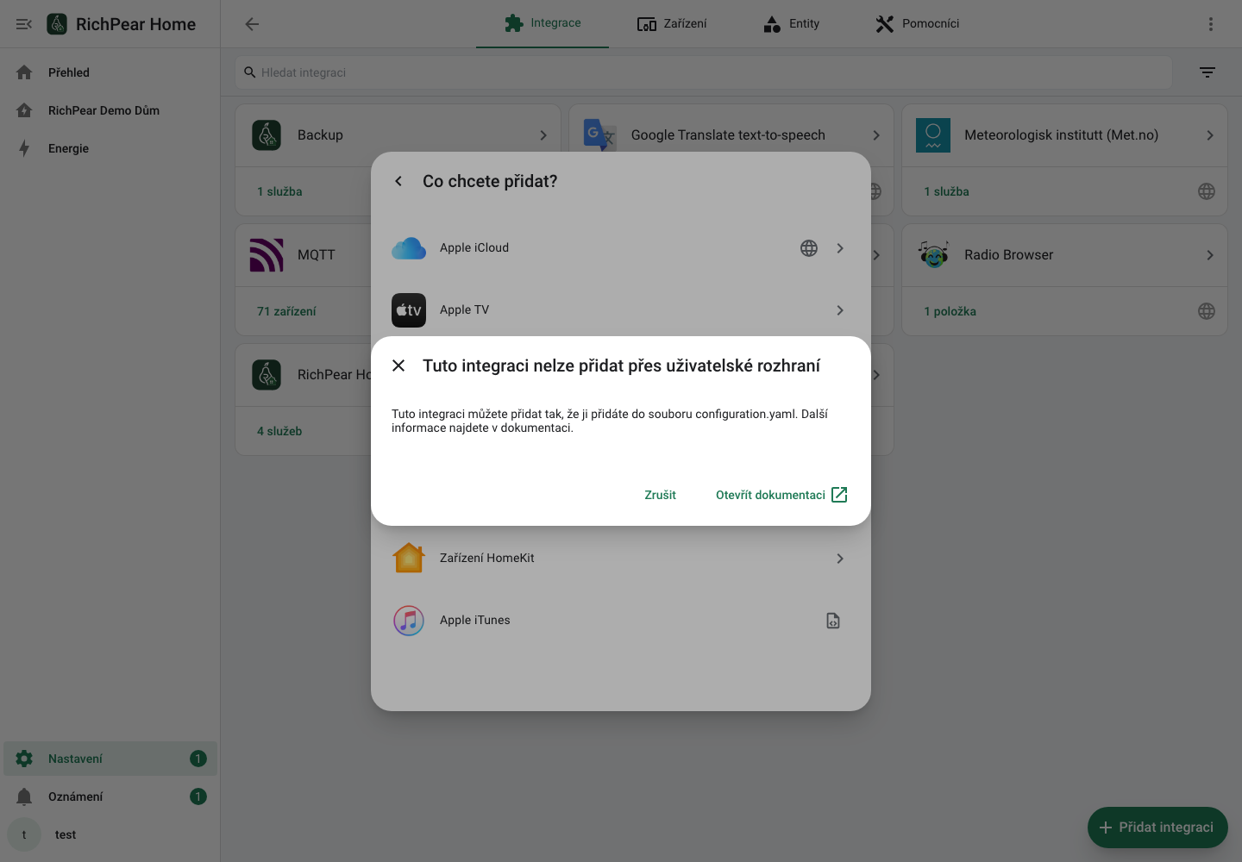Click the Zařízení HomeKit house icon
1242x862 pixels.
click(409, 559)
